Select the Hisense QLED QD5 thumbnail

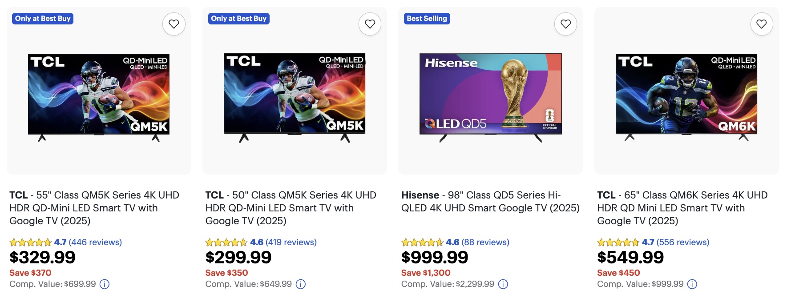[490, 94]
